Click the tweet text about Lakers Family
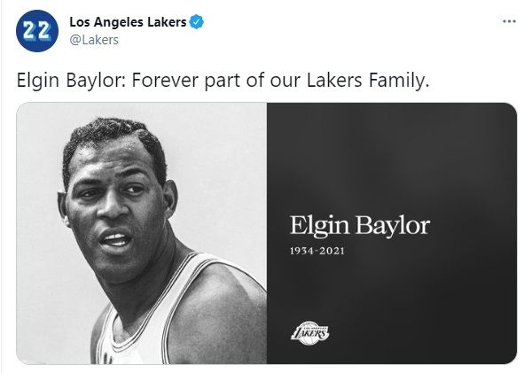The height and width of the screenshot is (373, 532). [223, 81]
